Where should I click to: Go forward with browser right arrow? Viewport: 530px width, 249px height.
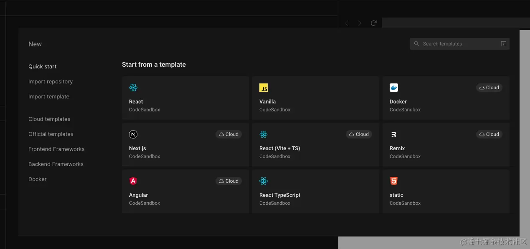[x=360, y=23]
